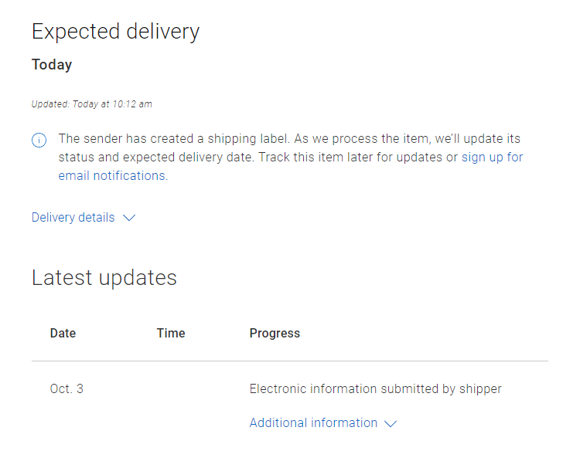The height and width of the screenshot is (451, 580).
Task: Expand the Additional information chevron arrow
Action: tap(391, 423)
